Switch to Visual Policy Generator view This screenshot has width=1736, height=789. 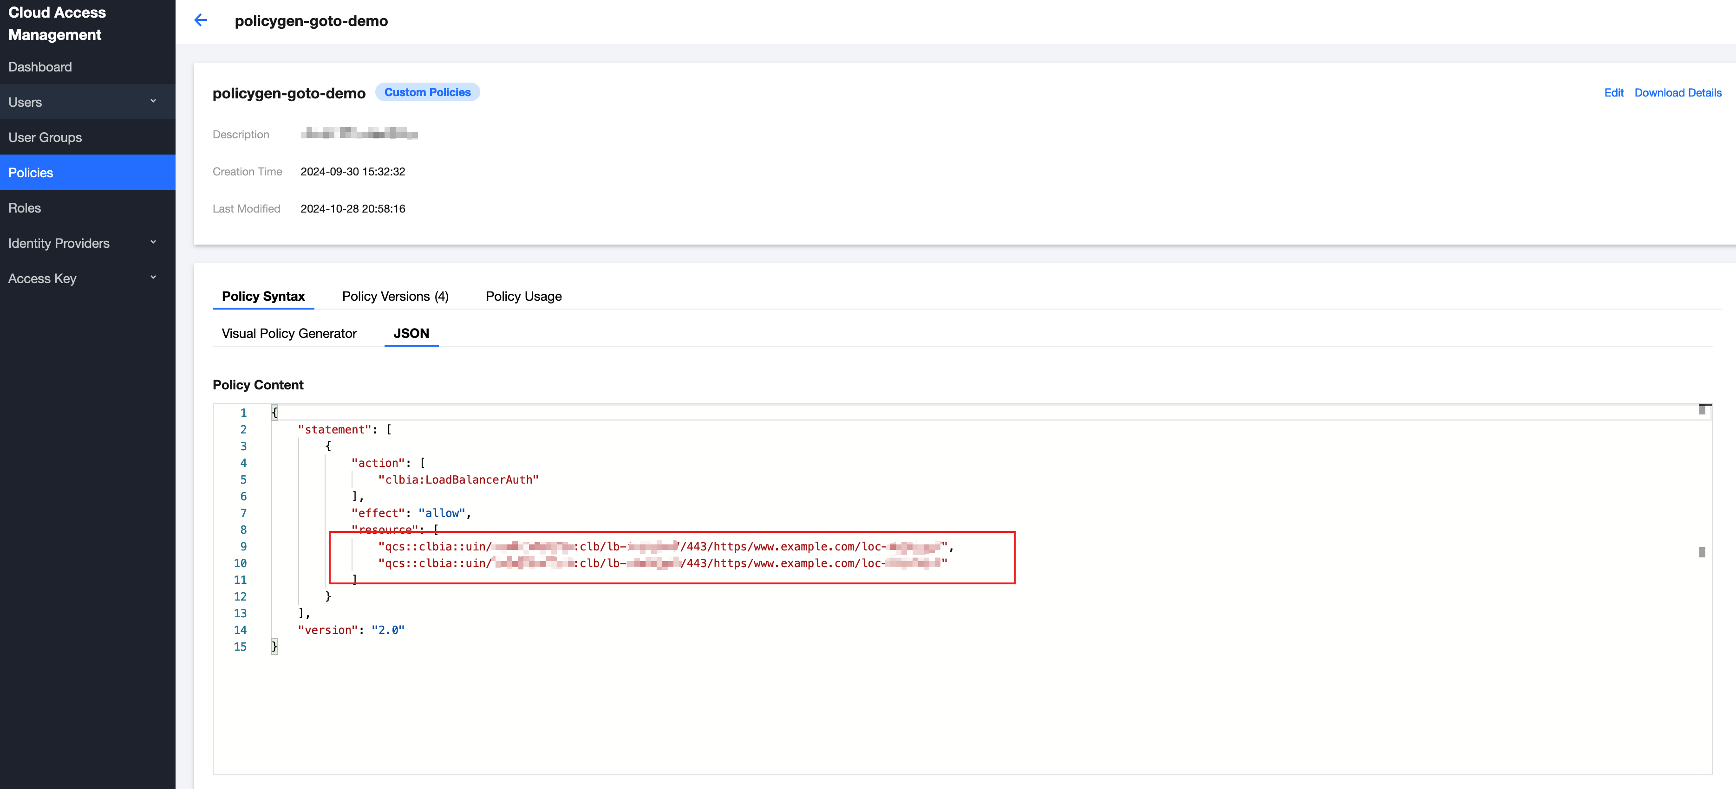[x=289, y=333]
